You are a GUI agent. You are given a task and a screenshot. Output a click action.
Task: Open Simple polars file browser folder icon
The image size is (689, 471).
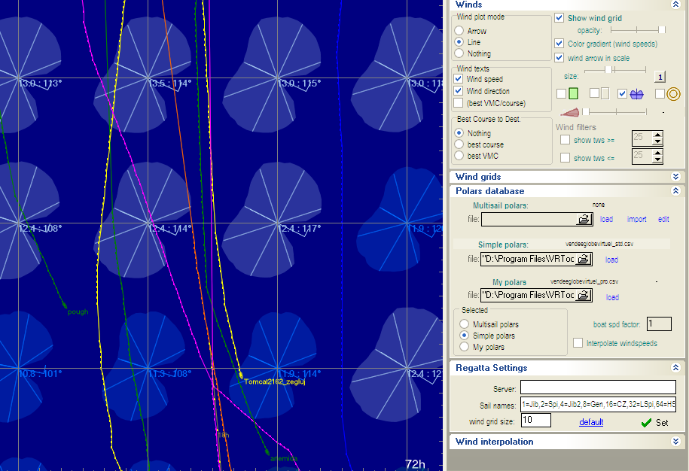pos(584,260)
